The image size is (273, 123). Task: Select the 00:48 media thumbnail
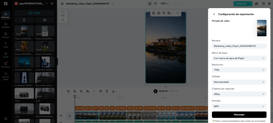click(45, 31)
